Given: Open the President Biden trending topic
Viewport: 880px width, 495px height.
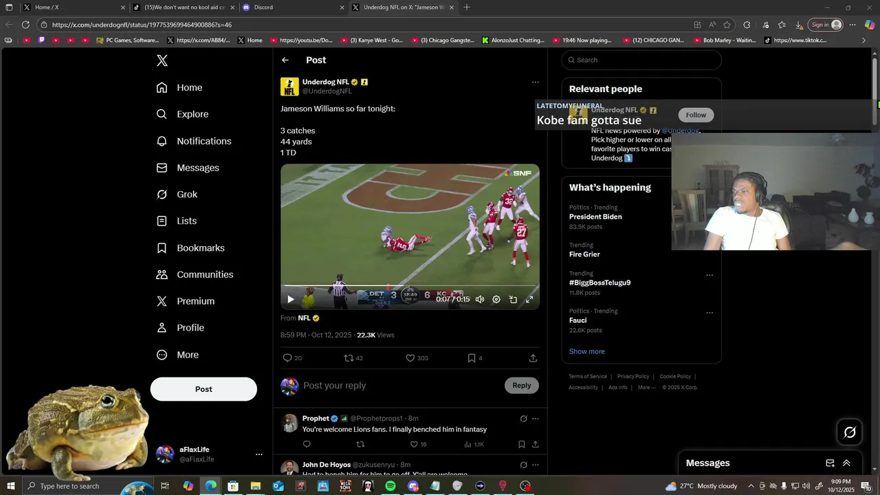Looking at the screenshot, I should click(595, 217).
